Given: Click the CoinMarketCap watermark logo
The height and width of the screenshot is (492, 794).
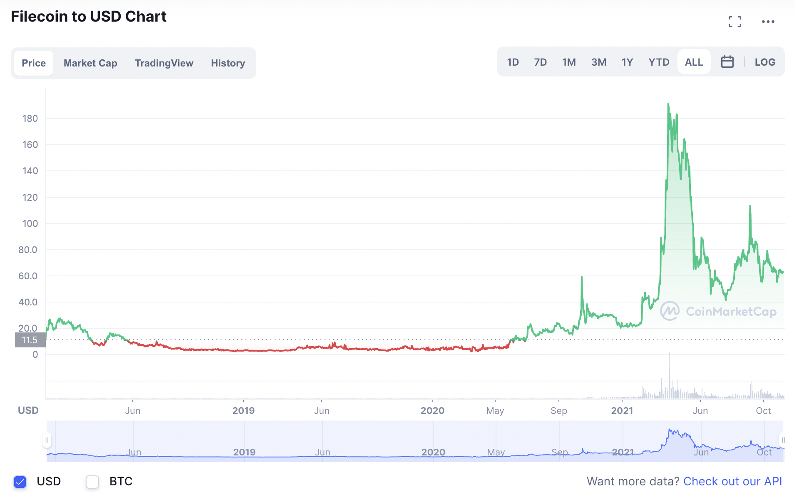Looking at the screenshot, I should tap(718, 311).
